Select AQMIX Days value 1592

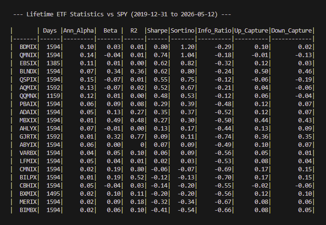pos(53,88)
